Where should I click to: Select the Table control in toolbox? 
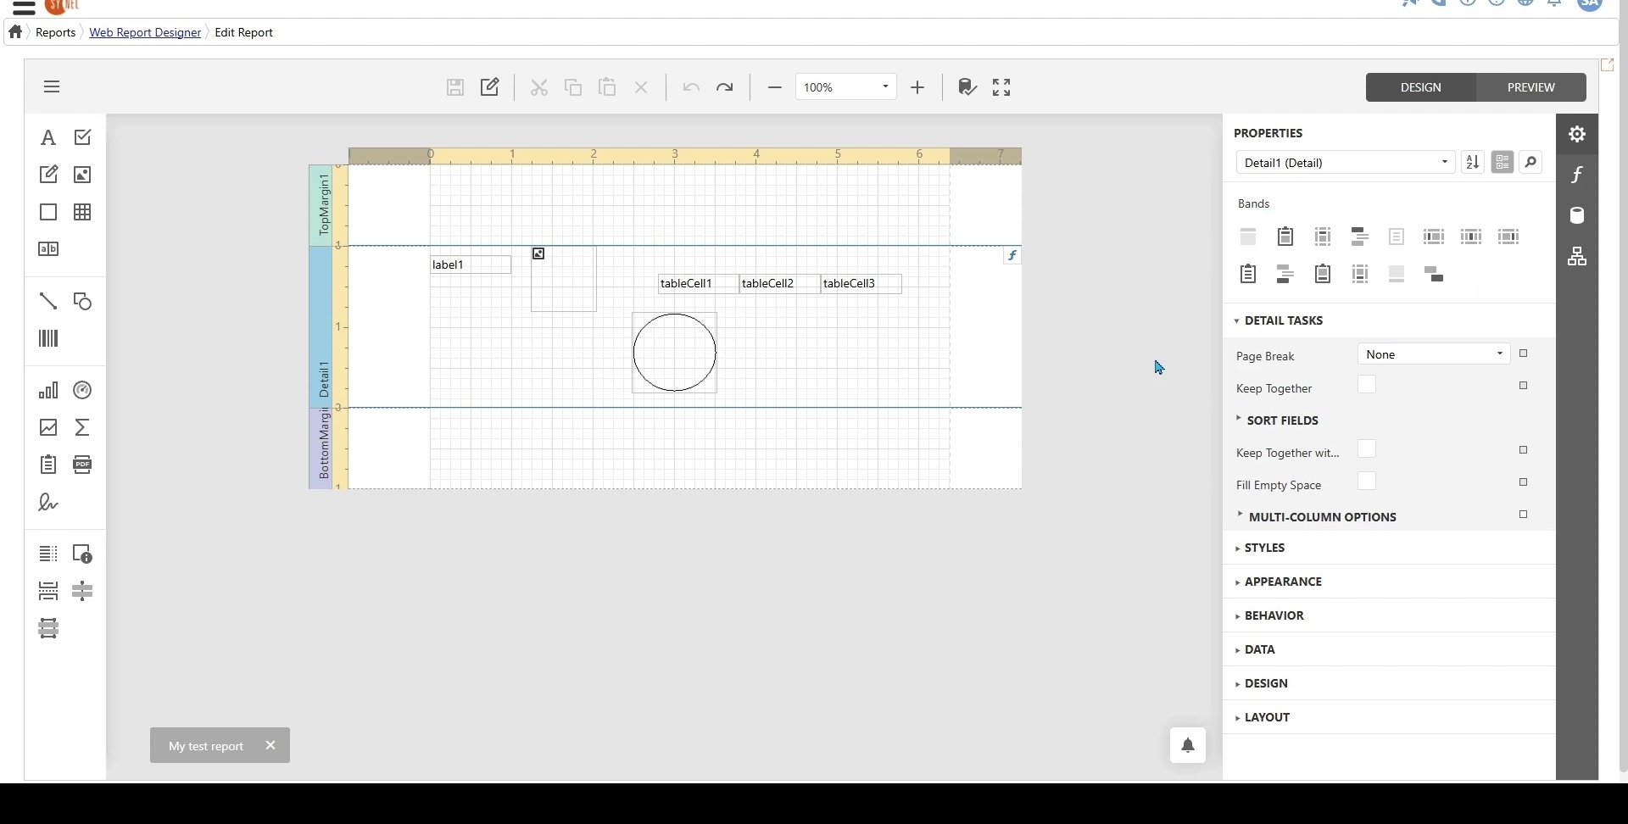pos(82,212)
